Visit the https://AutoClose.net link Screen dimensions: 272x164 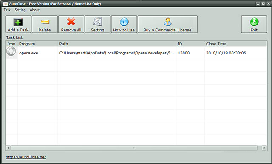point(26,157)
